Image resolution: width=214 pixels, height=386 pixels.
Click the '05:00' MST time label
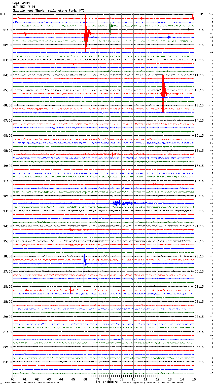point(8,90)
